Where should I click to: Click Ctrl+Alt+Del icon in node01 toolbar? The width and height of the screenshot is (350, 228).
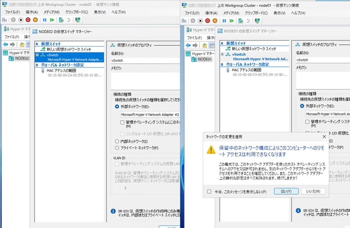click(184, 21)
